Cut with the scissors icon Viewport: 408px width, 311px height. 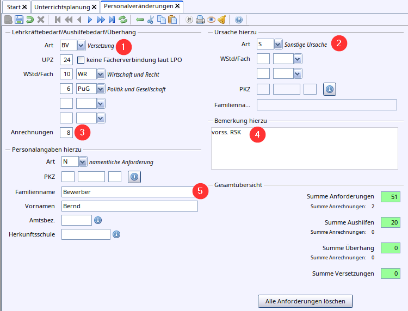click(x=150, y=20)
